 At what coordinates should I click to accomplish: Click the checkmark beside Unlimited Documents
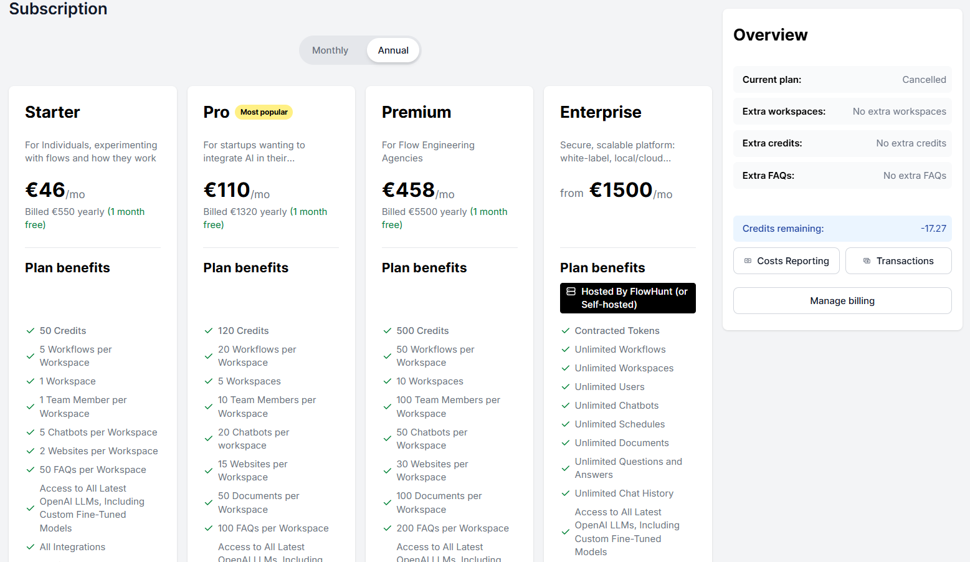[566, 443]
